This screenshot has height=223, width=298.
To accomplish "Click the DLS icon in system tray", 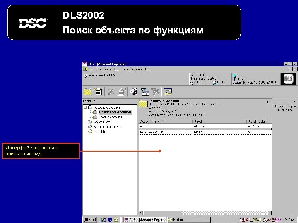I will 279,220.
